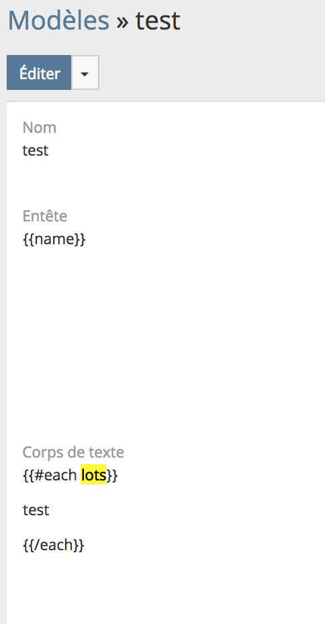Click the Nom field label
The width and height of the screenshot is (325, 624).
(40, 127)
